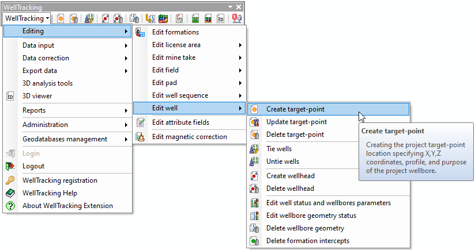Choose Delete wellbore geometry in Edit well submenu
Viewport: 475px width, 250px height.
click(329, 228)
